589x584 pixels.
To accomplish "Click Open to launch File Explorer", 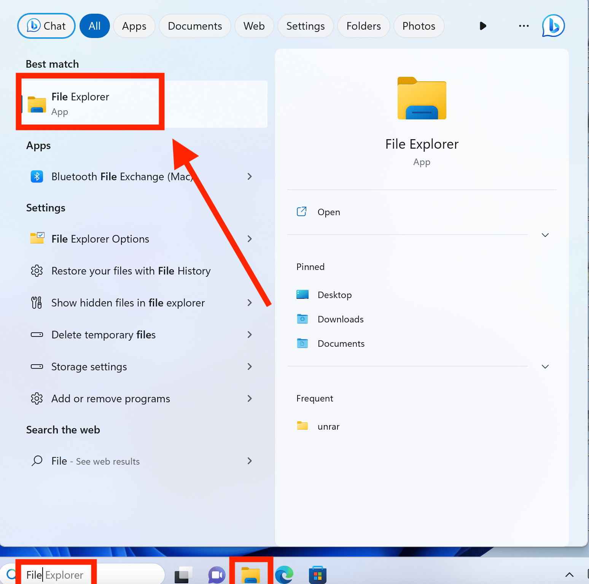I will [x=328, y=212].
